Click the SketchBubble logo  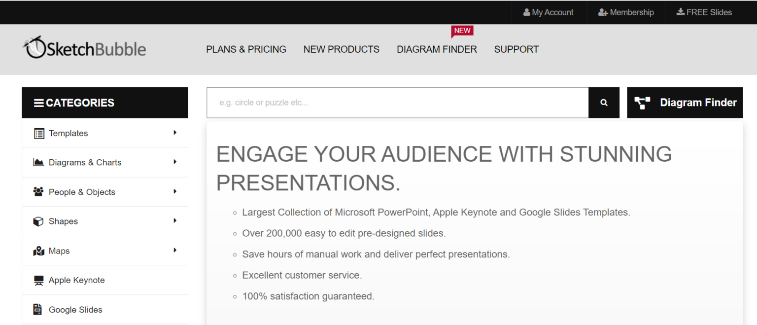click(84, 48)
